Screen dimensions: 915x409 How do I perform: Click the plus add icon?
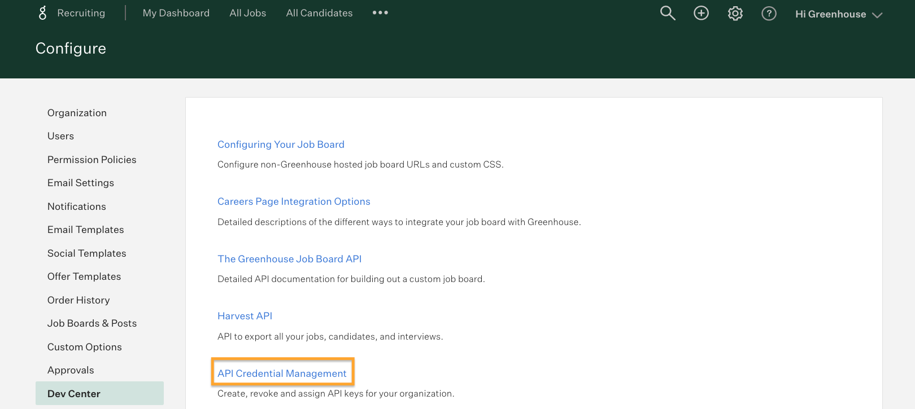coord(701,13)
